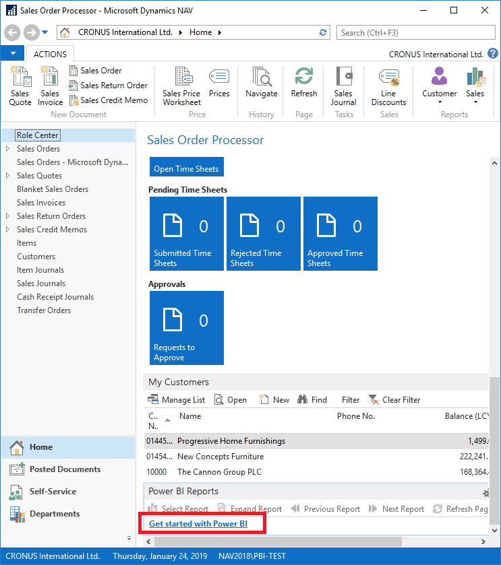The height and width of the screenshot is (565, 501).
Task: Click navigation pane customize chevron
Action: (129, 538)
